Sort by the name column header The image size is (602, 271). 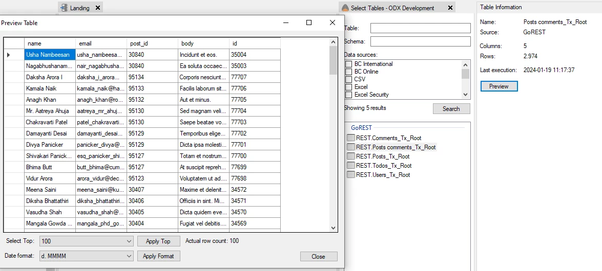[x=50, y=43]
